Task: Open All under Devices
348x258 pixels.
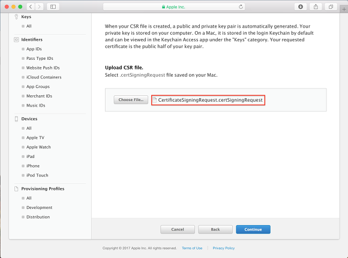Action: pyautogui.click(x=29, y=128)
